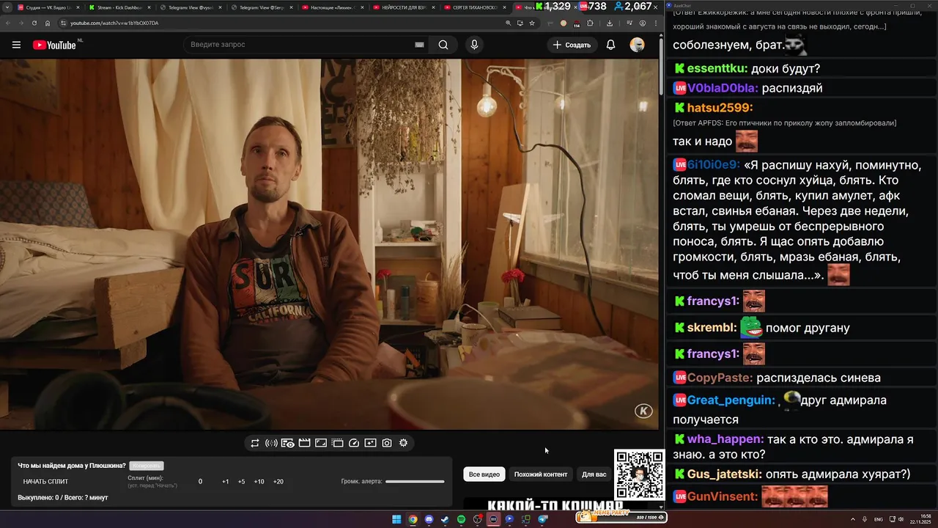Screen dimensions: 938x528
Task: Click the Kick watermark on the video
Action: point(643,411)
